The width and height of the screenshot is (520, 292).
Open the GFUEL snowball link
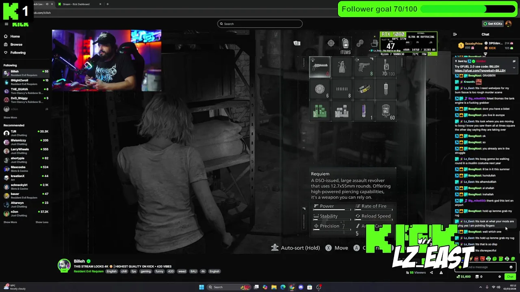480,71
